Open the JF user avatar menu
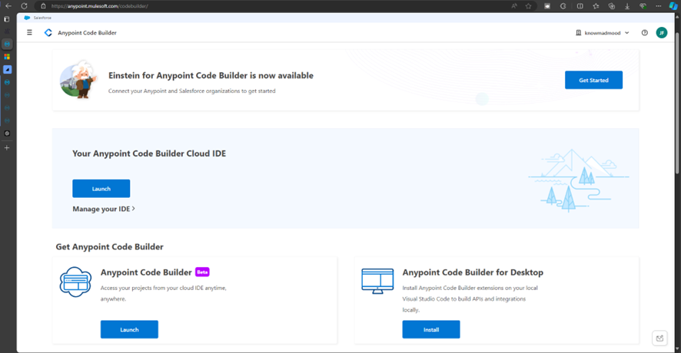 pos(662,33)
